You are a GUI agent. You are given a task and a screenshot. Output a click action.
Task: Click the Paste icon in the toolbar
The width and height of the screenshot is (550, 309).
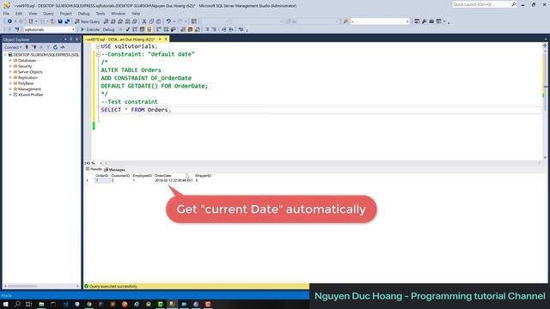158,21
